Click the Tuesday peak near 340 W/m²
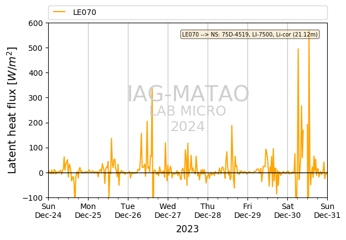This screenshot has width=346, height=240. (x=152, y=88)
